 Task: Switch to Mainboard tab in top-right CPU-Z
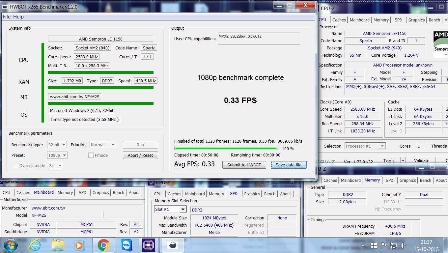[359, 20]
